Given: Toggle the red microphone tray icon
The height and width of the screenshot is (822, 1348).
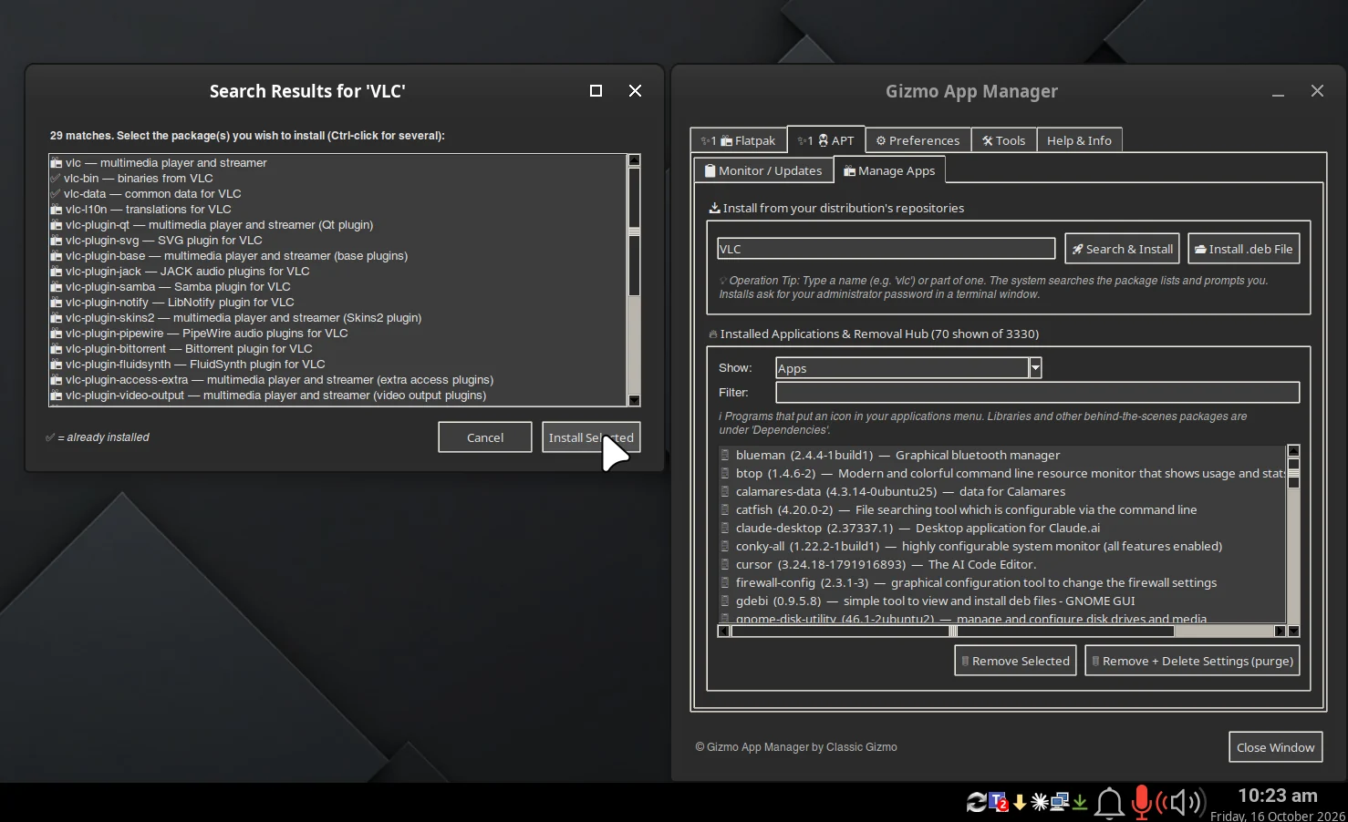Looking at the screenshot, I should point(1140,803).
